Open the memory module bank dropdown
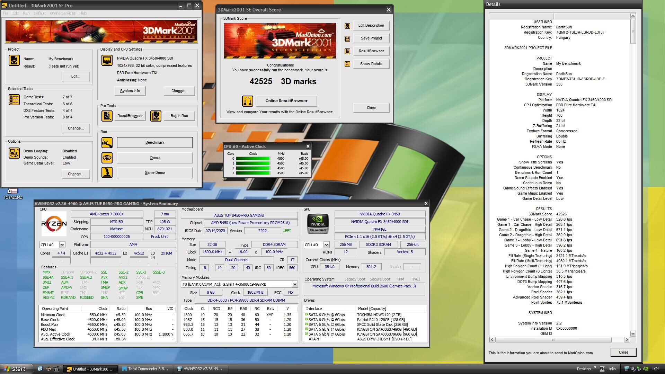Image resolution: width=665 pixels, height=374 pixels. point(295,284)
